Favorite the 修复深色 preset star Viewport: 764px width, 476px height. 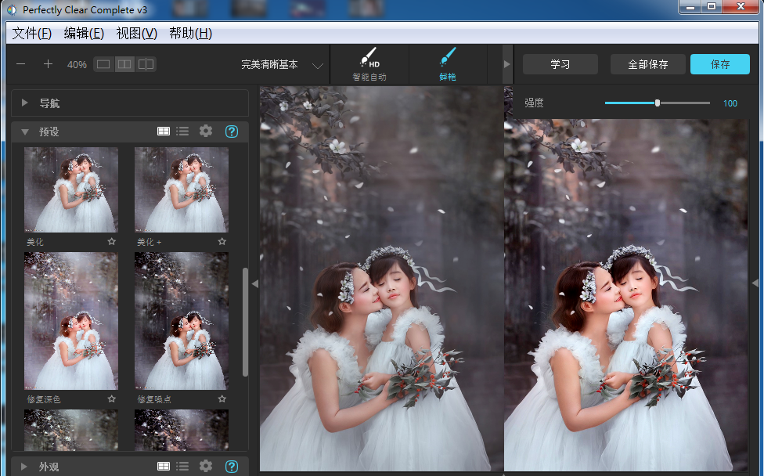[x=112, y=399]
